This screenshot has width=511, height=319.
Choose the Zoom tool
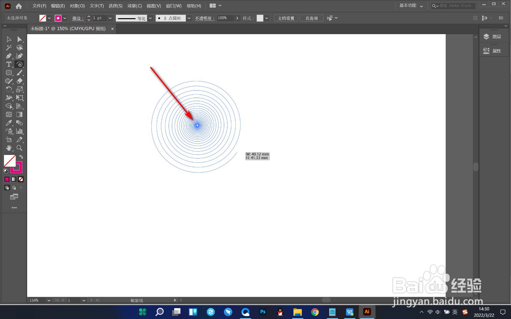coord(19,148)
